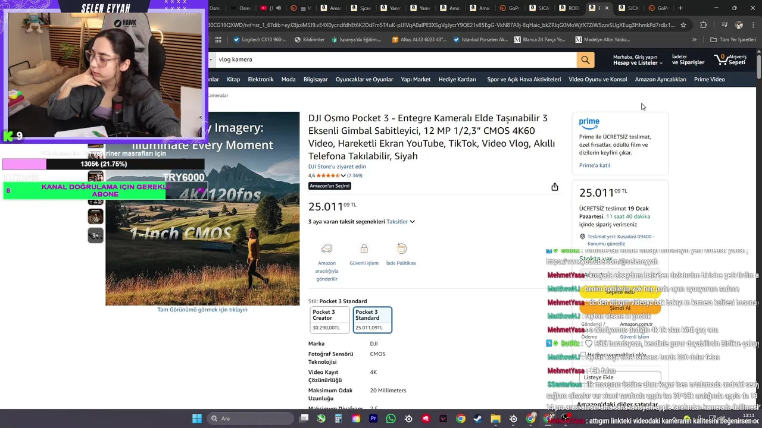
Task: Open the Prime Video nav link
Action: pos(709,80)
